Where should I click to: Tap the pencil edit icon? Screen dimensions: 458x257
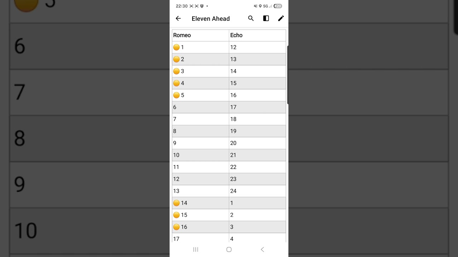(281, 19)
